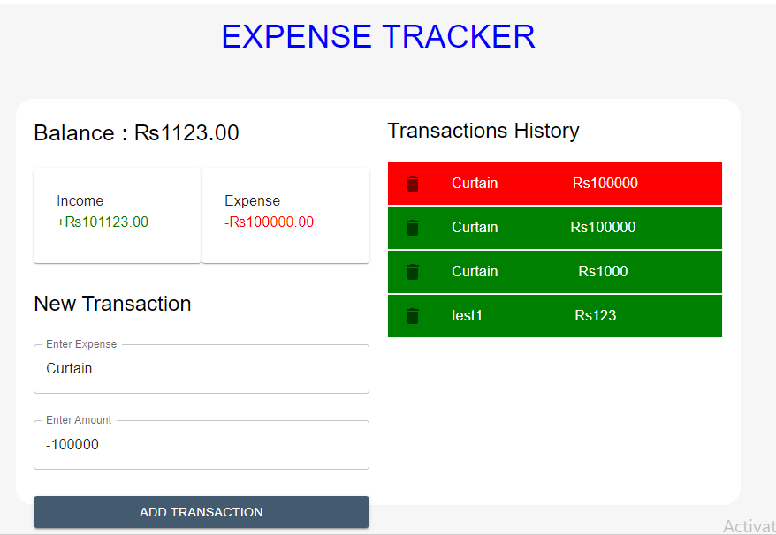Image resolution: width=776 pixels, height=535 pixels.
Task: Remove the test1 Rs123 transaction via trash icon
Action: coord(412,315)
